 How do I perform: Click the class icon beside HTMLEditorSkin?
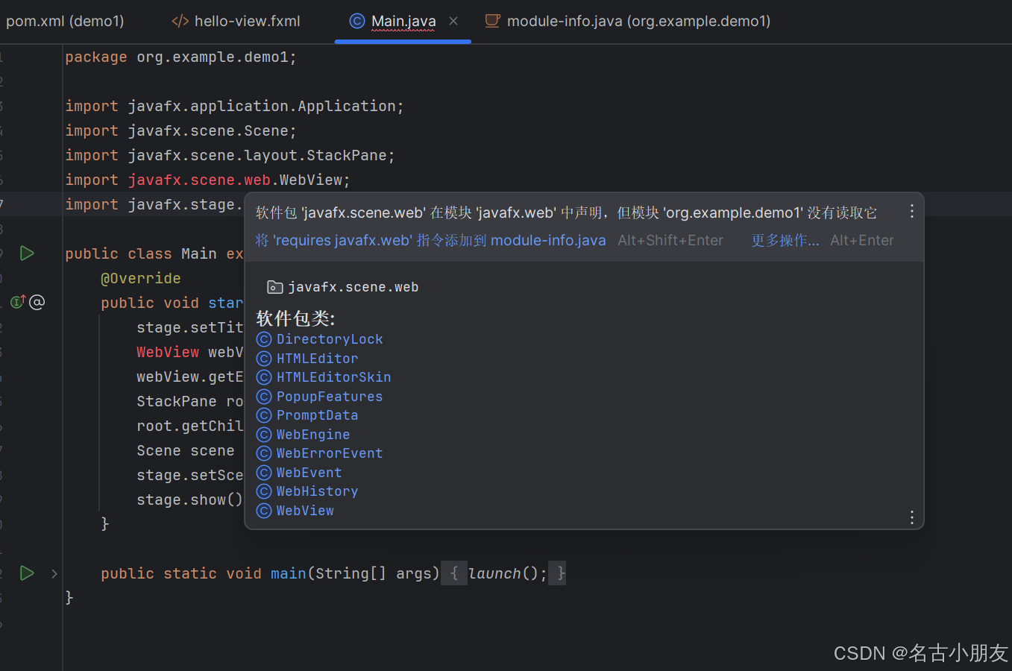(264, 377)
